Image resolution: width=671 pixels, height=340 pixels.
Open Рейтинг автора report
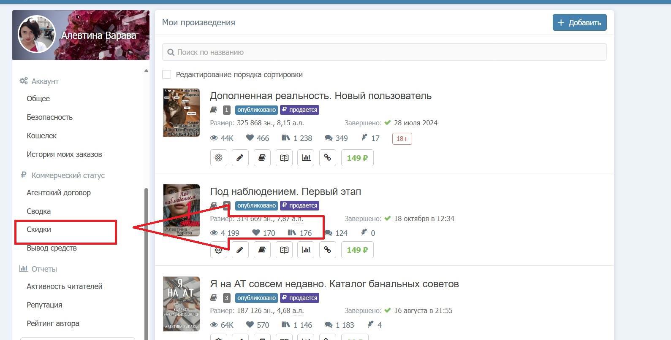click(53, 324)
